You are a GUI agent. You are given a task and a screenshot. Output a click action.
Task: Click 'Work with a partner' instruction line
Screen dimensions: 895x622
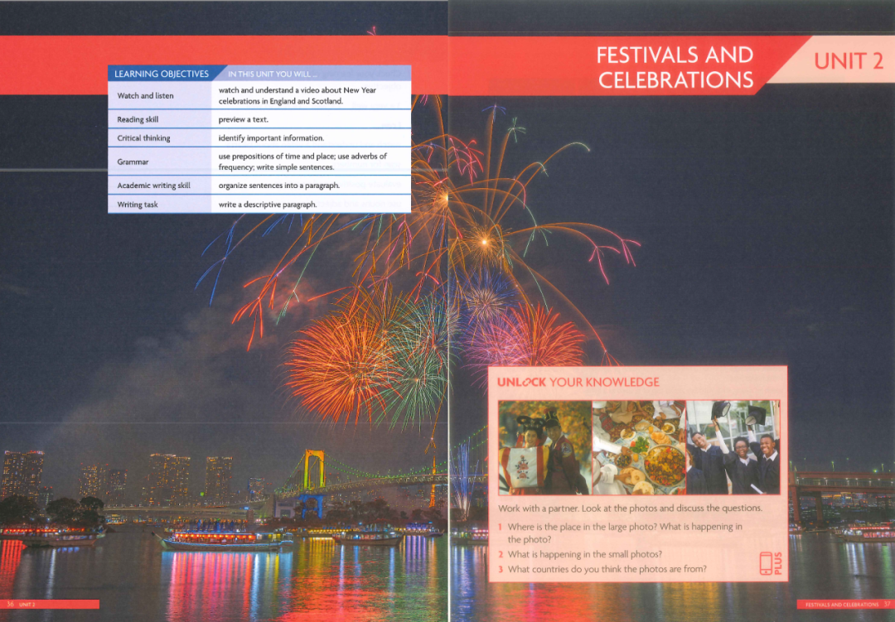630,508
